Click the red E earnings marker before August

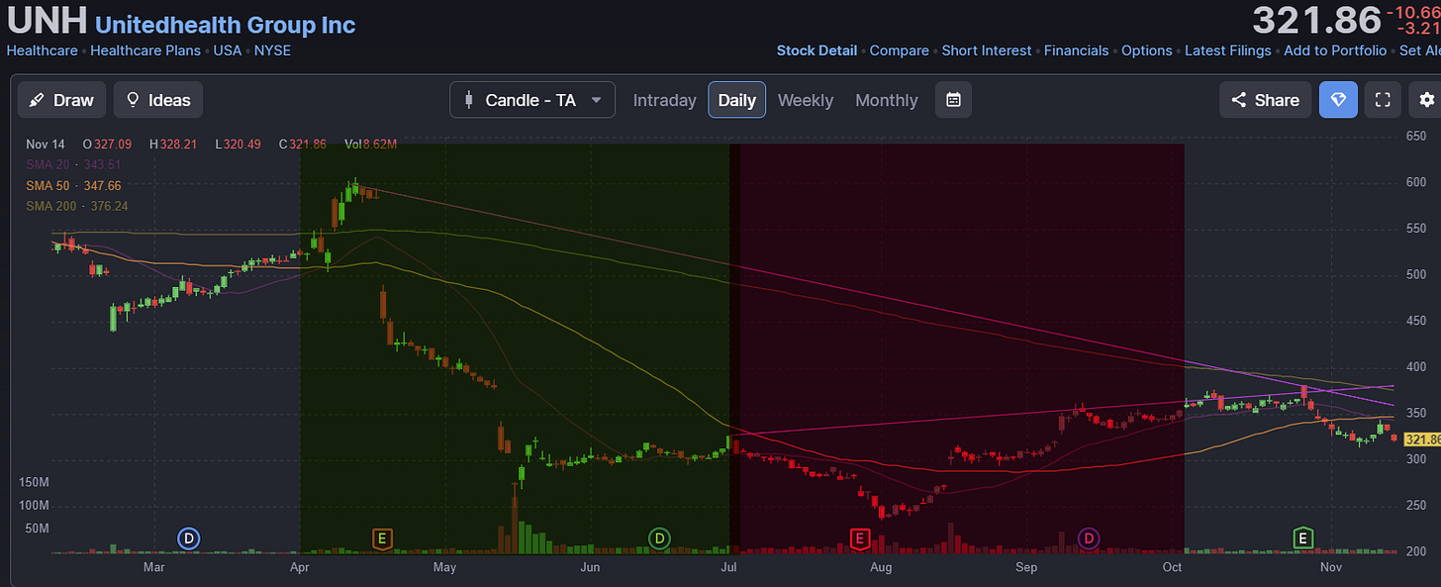point(860,538)
